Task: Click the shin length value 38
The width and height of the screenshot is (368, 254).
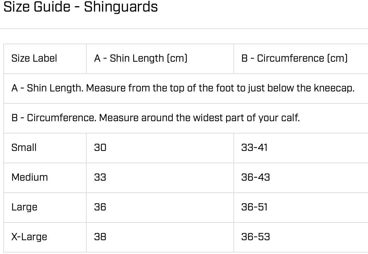Action: click(100, 237)
